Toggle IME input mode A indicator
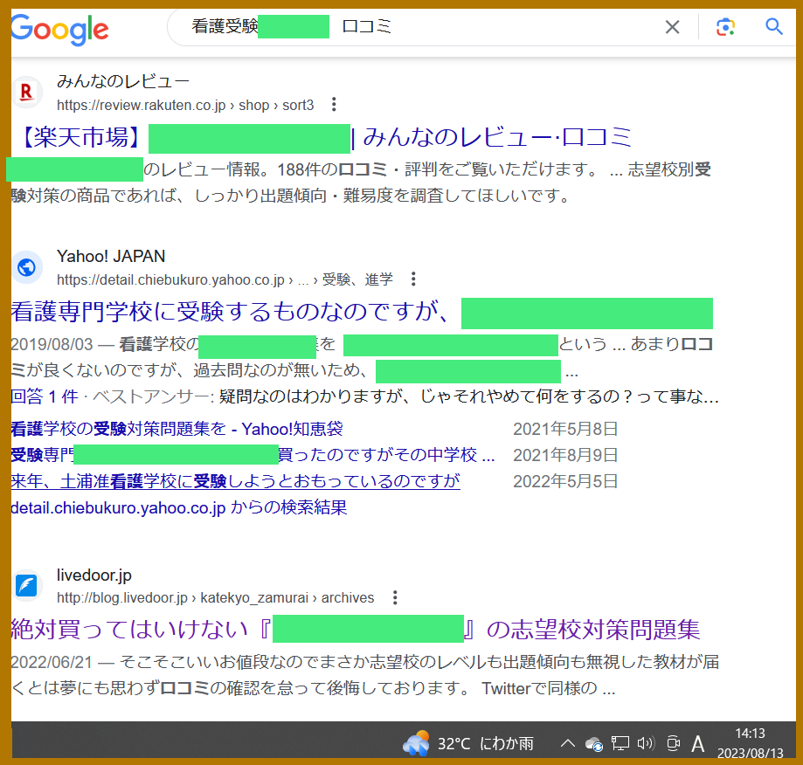This screenshot has width=803, height=765. [x=697, y=743]
